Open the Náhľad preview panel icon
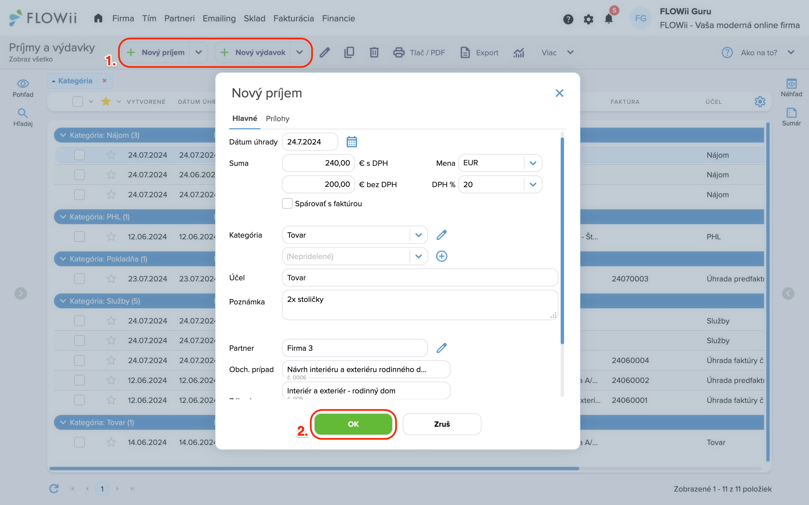 pyautogui.click(x=791, y=88)
